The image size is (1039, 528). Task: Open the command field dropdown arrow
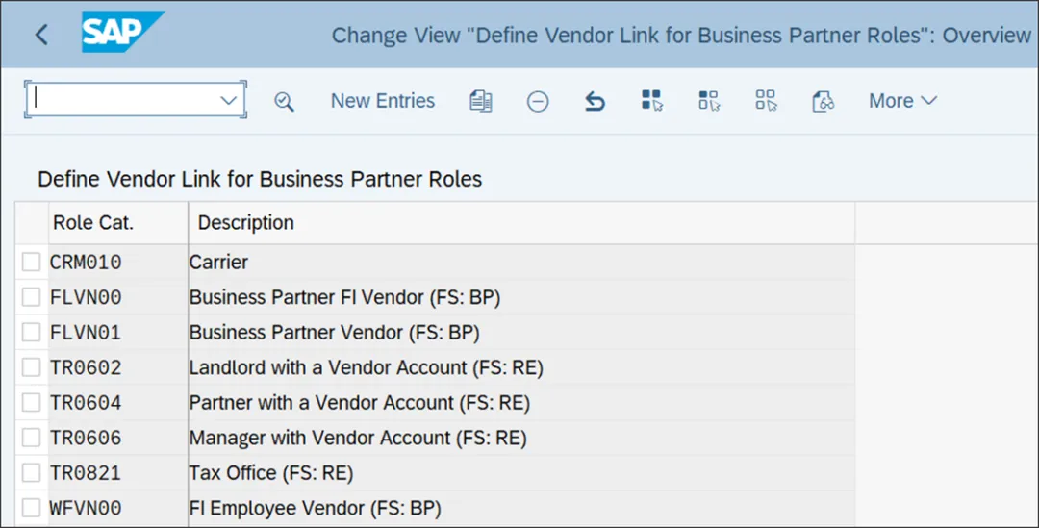[x=229, y=100]
